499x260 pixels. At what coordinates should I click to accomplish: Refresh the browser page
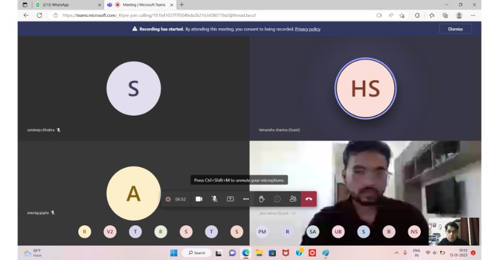click(x=39, y=16)
